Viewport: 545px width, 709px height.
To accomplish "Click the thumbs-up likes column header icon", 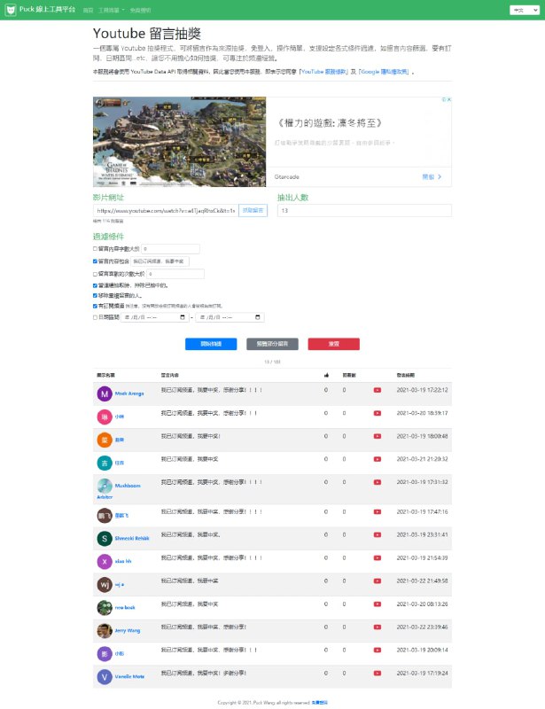I will (326, 375).
